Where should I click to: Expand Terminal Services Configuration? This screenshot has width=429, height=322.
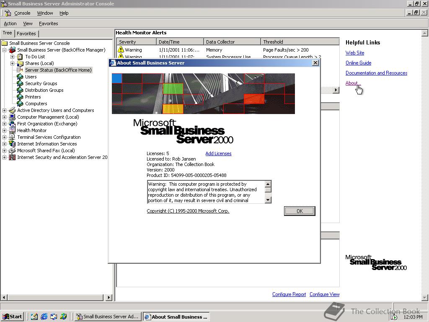[4, 137]
